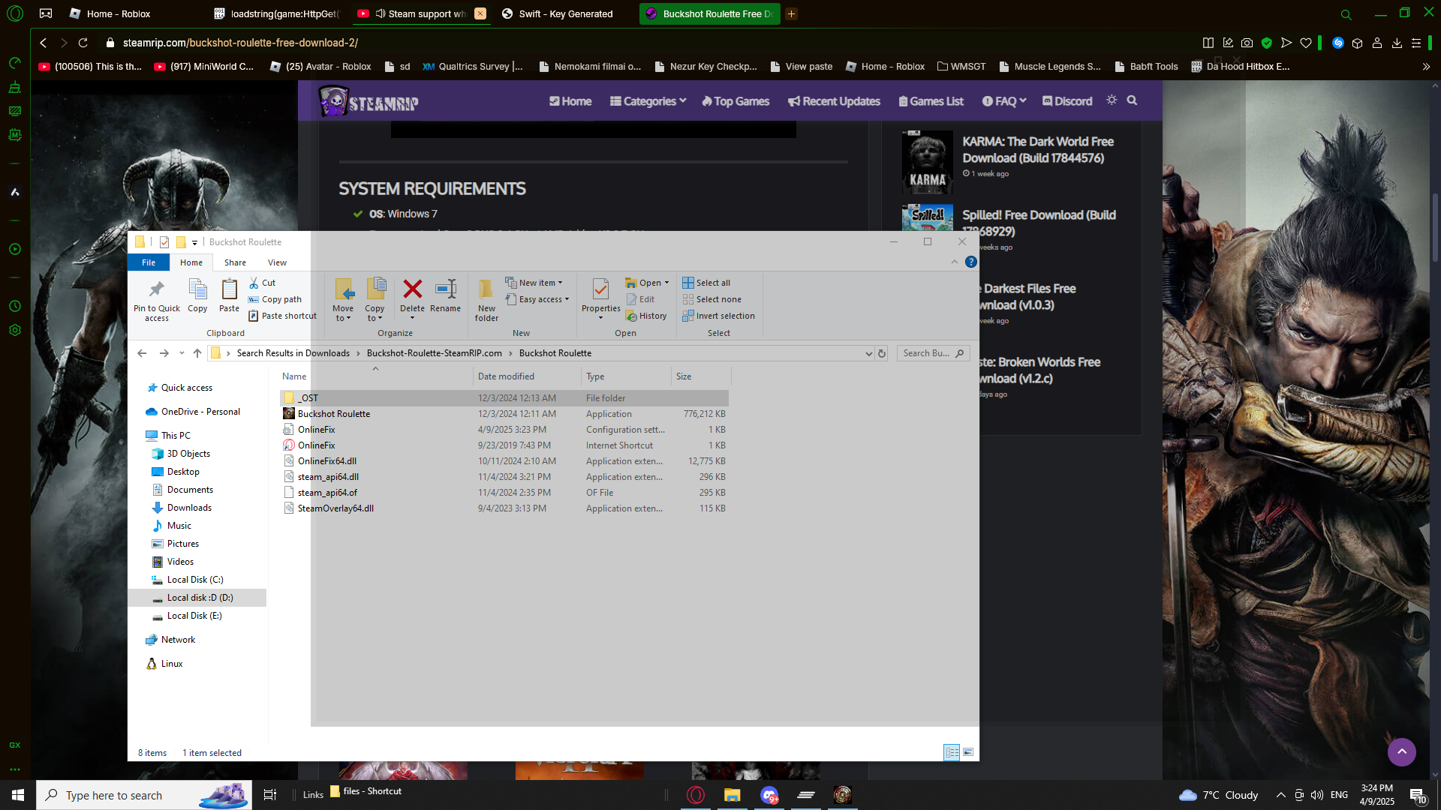Viewport: 1441px width, 810px height.
Task: Open the Properties ribbon icon
Action: [x=600, y=289]
